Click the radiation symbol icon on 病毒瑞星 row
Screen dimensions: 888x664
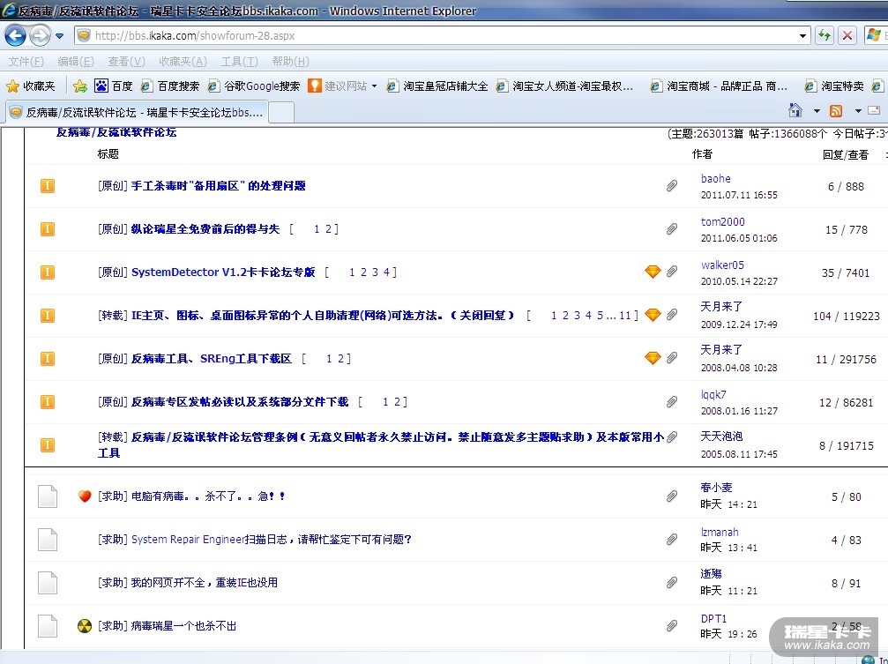[85, 626]
